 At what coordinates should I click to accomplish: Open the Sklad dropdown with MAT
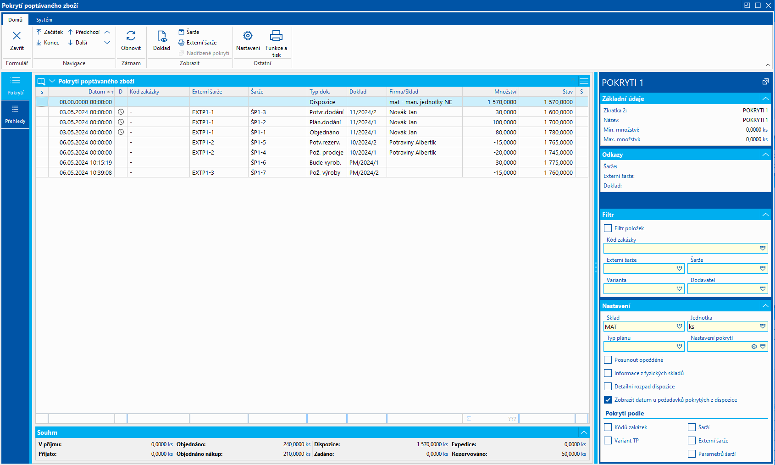tap(680, 327)
